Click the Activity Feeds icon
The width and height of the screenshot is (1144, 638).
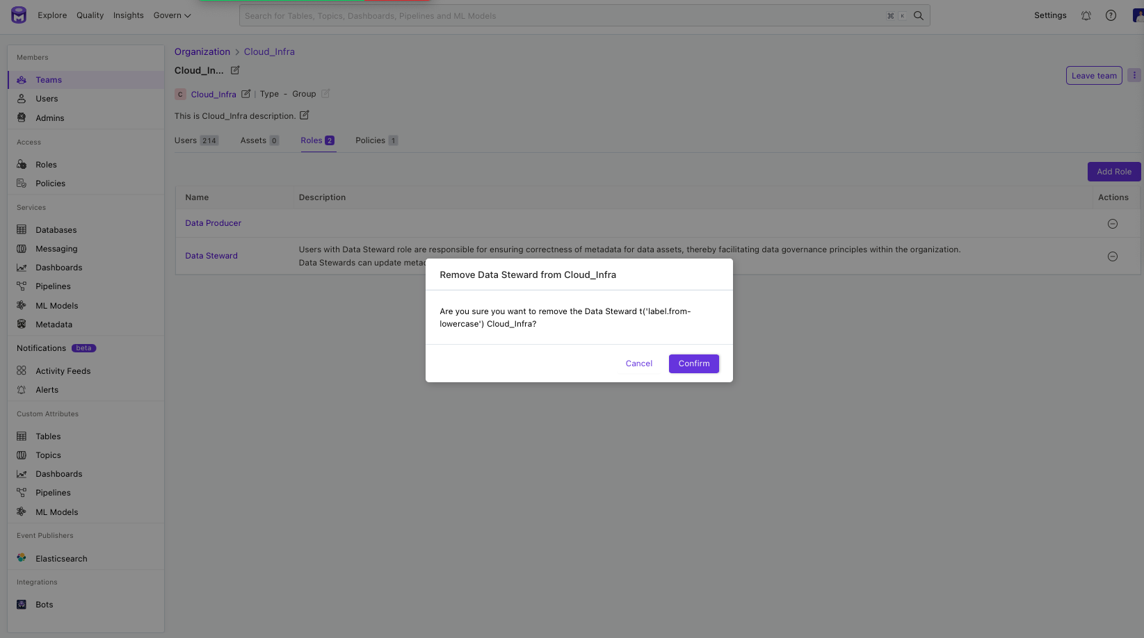pyautogui.click(x=22, y=371)
